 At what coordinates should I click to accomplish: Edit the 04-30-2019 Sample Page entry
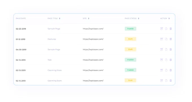[x=162, y=49]
